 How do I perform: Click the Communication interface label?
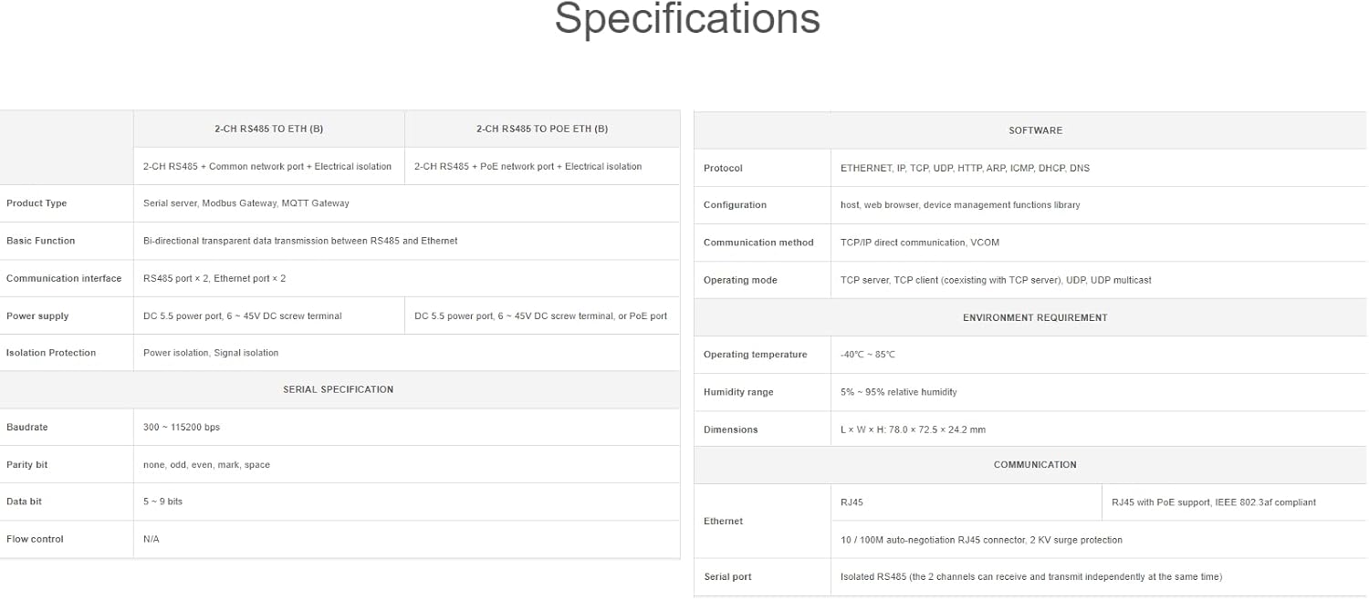pyautogui.click(x=64, y=278)
